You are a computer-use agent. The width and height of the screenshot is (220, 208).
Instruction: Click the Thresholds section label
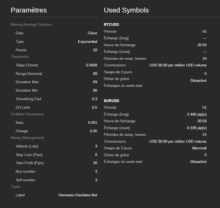click(x=20, y=57)
